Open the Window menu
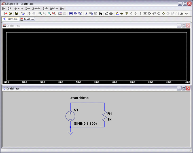Viewport: 193px width, 153px height. coord(54,8)
